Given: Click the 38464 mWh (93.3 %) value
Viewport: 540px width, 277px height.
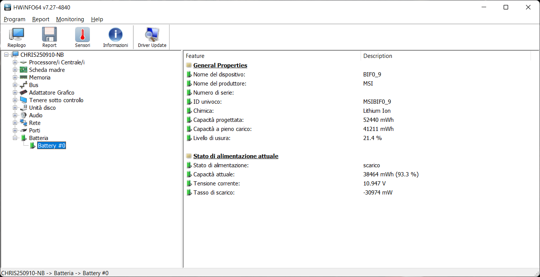Looking at the screenshot, I should [391, 174].
